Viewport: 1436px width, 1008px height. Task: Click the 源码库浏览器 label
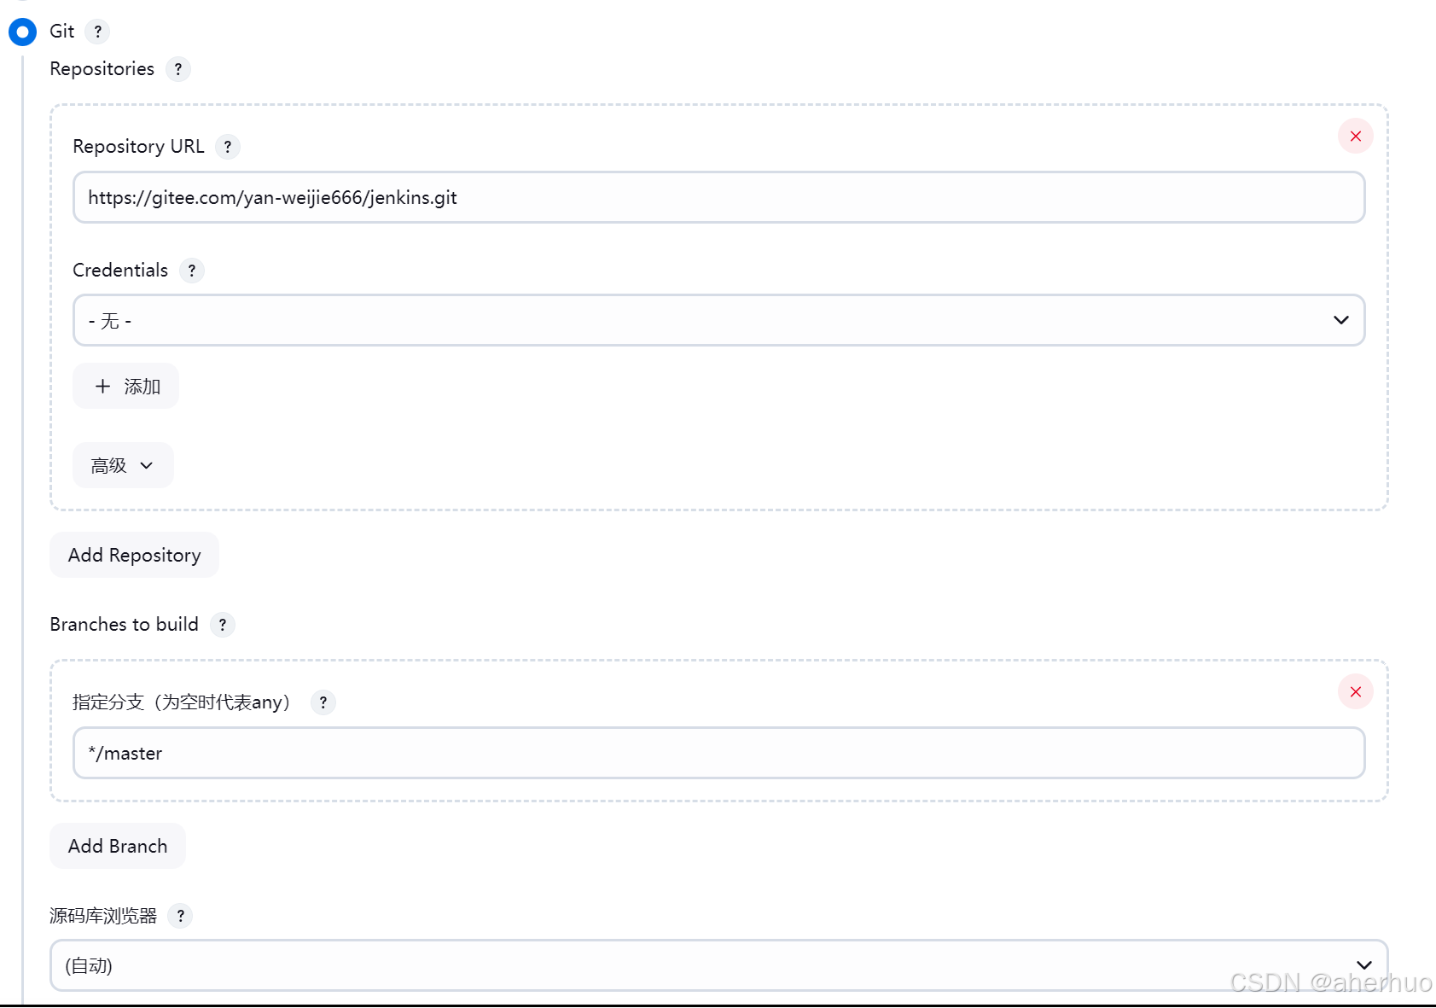click(103, 916)
